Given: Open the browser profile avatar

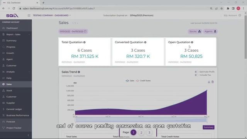Looking at the screenshot, I should click(x=239, y=8).
